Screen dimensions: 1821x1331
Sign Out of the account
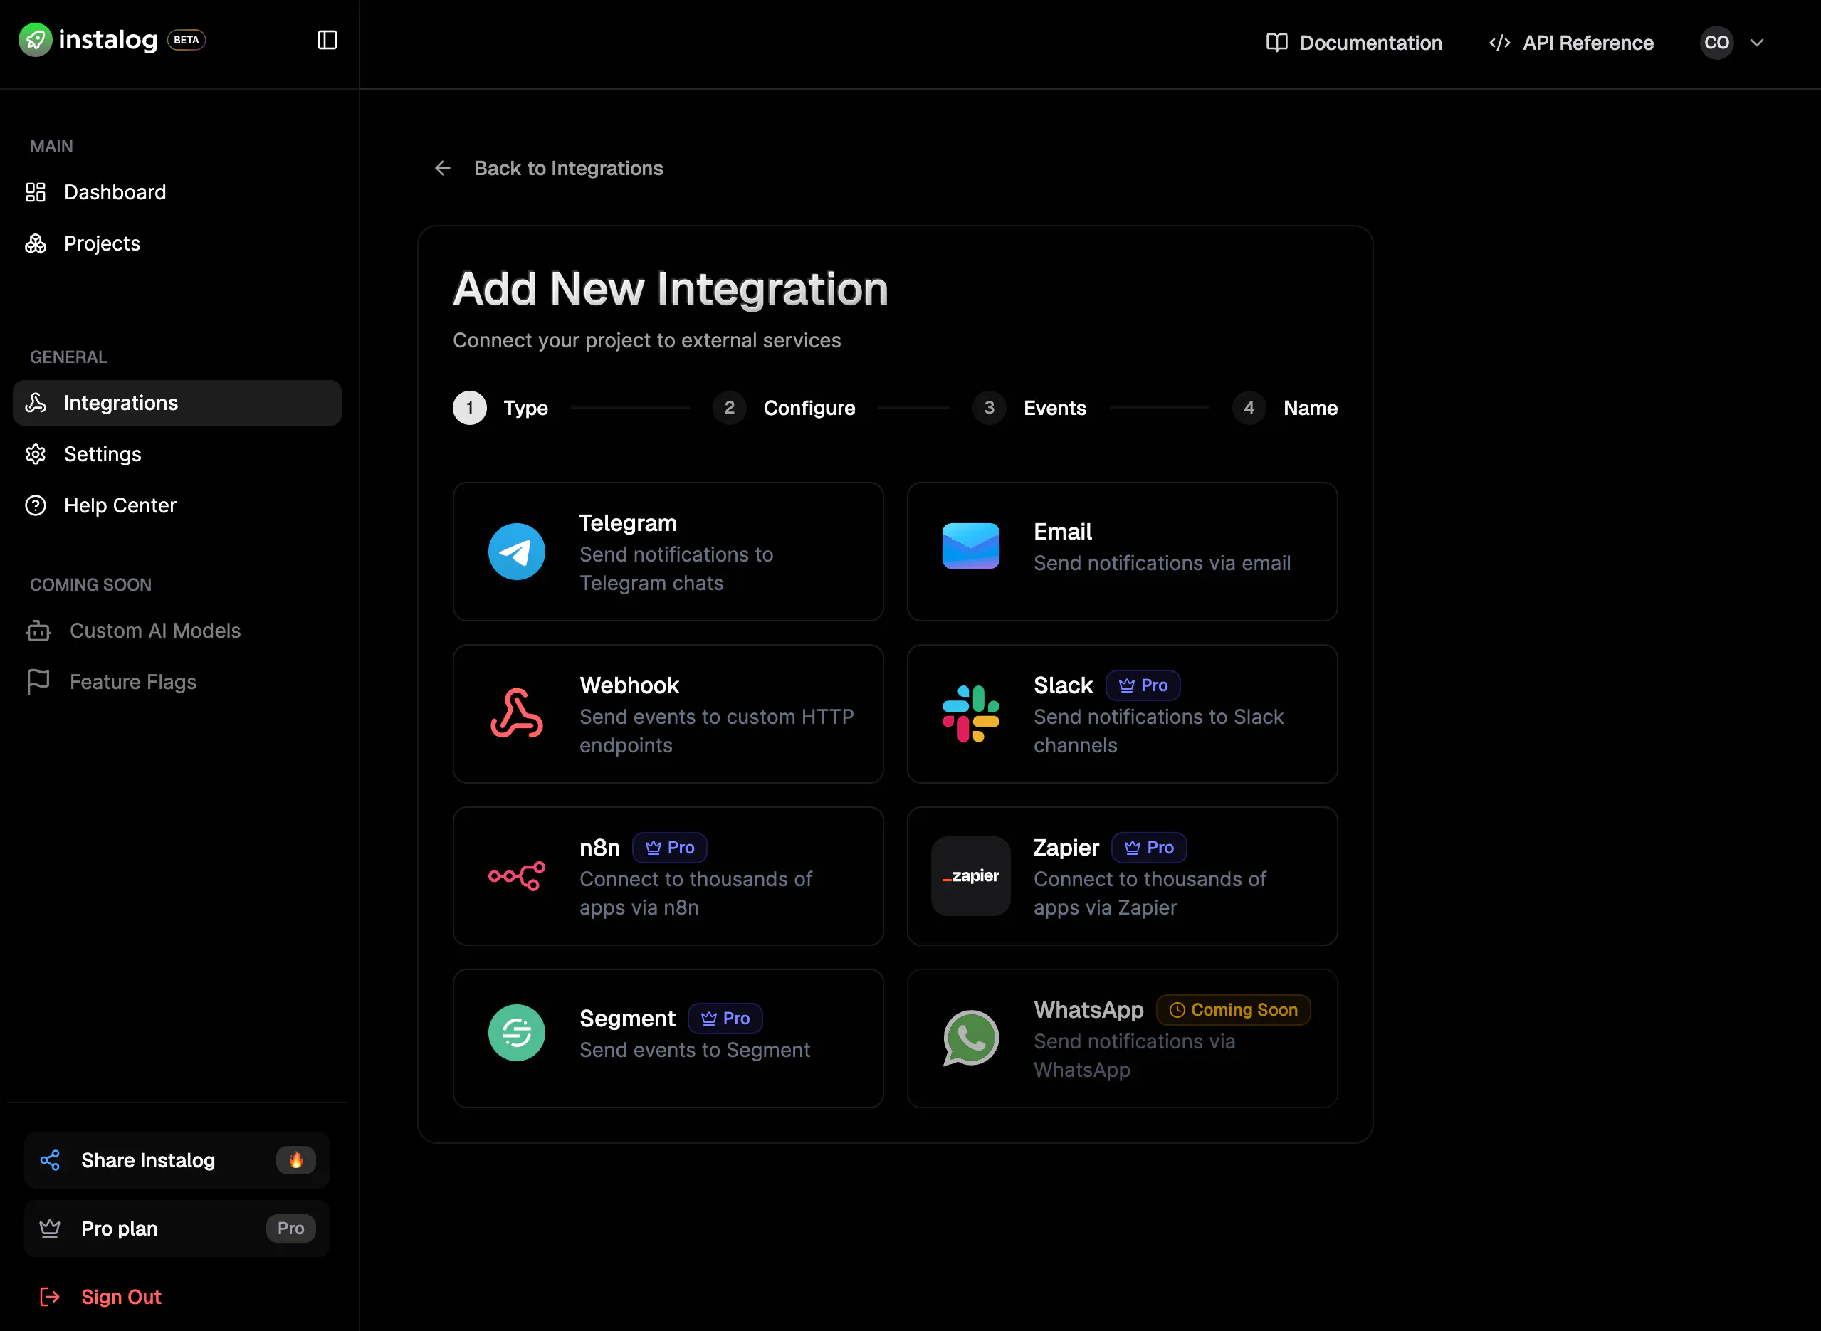click(100, 1296)
